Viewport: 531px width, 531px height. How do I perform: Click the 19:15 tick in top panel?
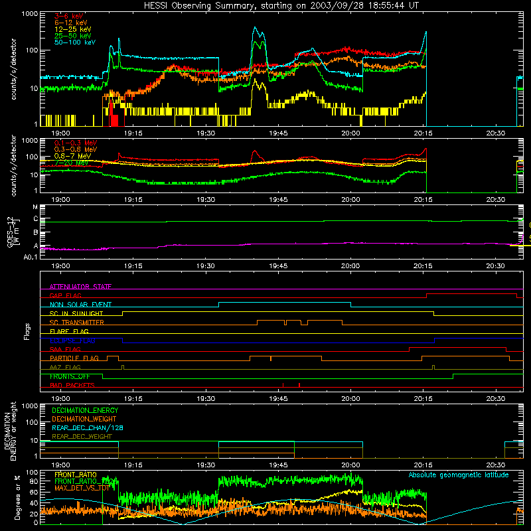pyautogui.click(x=133, y=133)
